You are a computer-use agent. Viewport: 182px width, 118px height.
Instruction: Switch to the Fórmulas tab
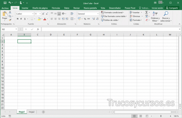(56, 8)
